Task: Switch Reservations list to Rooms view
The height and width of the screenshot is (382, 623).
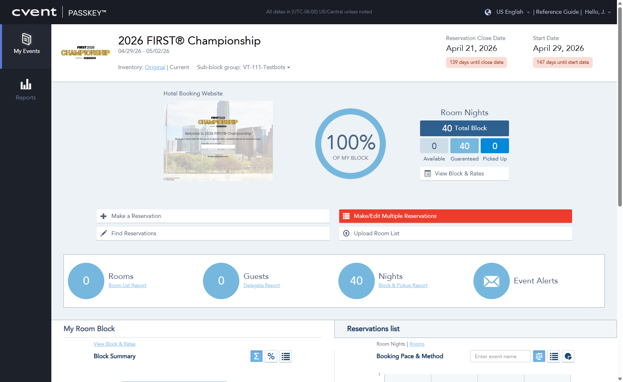Action: pos(417,344)
